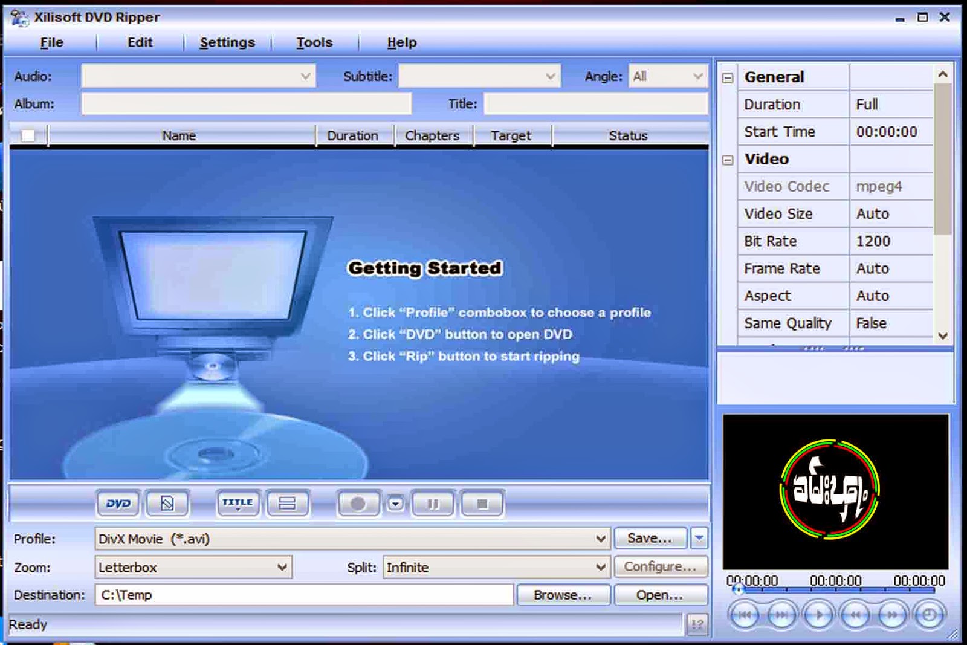Click the Xilisoft DVD Ripper title bar icon
967x645 pixels.
[x=19, y=18]
